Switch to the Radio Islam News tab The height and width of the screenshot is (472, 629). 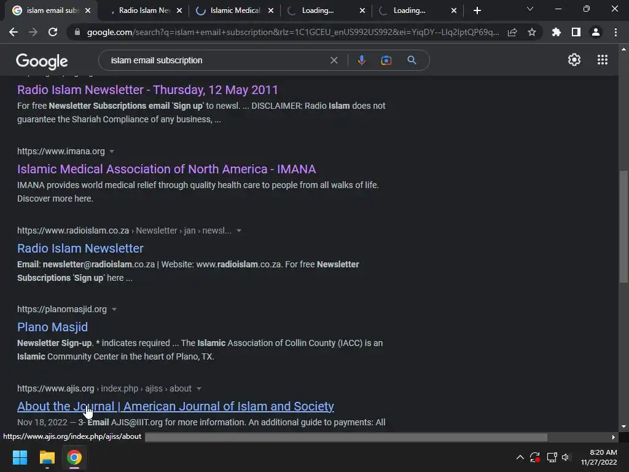coord(144,10)
